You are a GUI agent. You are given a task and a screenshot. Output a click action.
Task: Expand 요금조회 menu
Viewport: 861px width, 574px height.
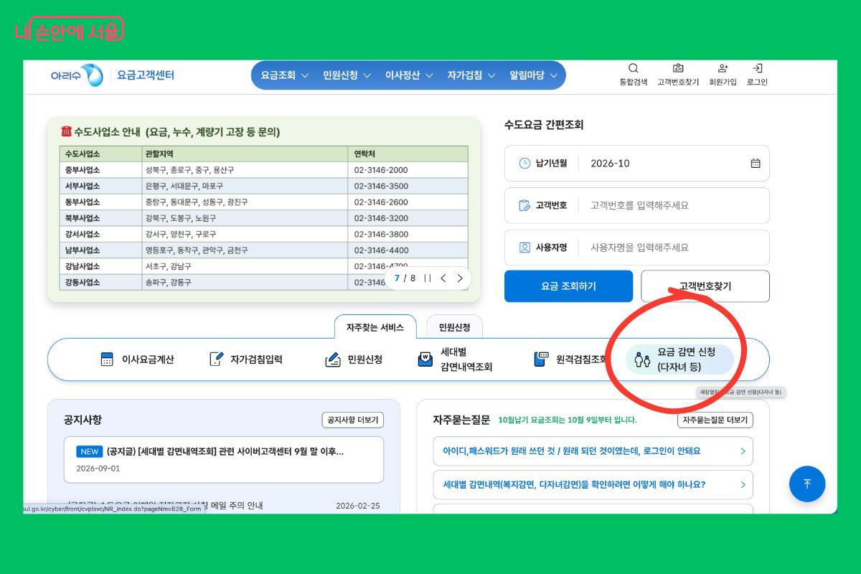click(285, 75)
